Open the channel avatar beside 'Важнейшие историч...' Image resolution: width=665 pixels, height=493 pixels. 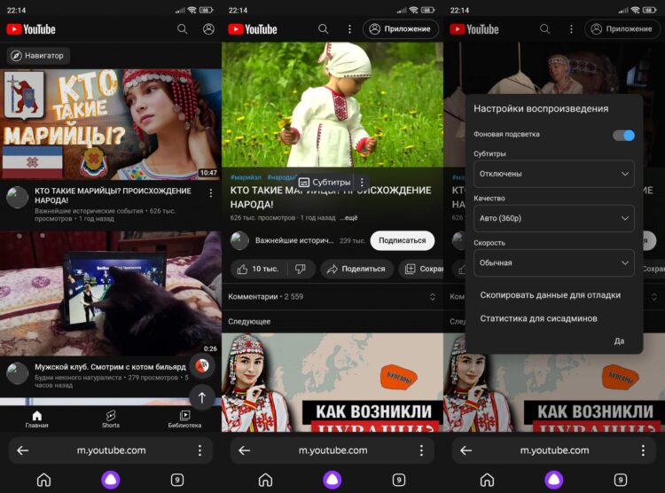239,240
